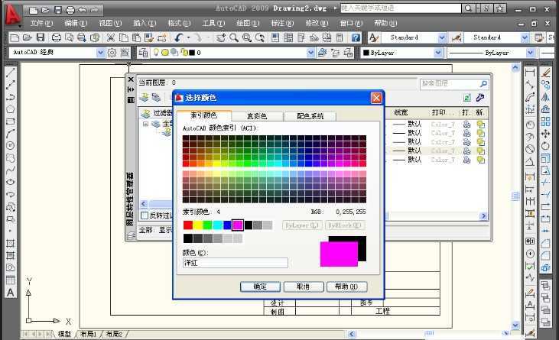Click the New file icon in standard toolbar

[x=15, y=37]
